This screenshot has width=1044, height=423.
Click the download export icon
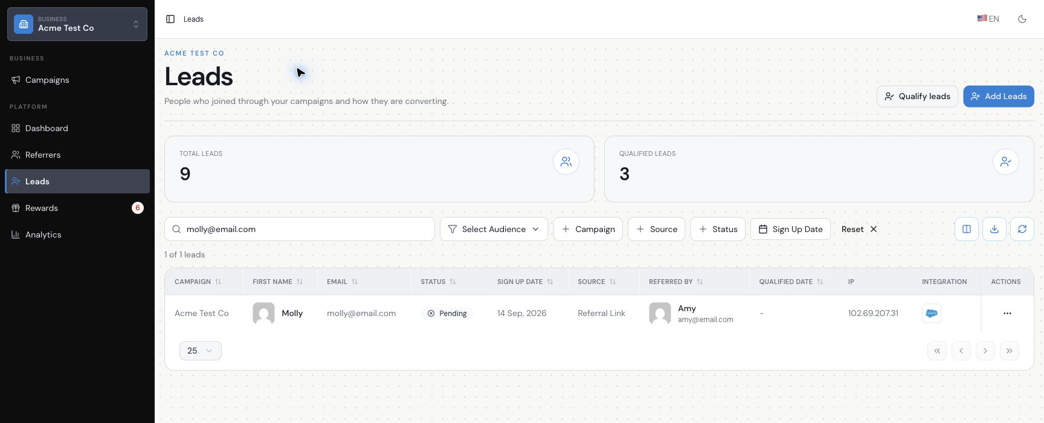pos(994,229)
